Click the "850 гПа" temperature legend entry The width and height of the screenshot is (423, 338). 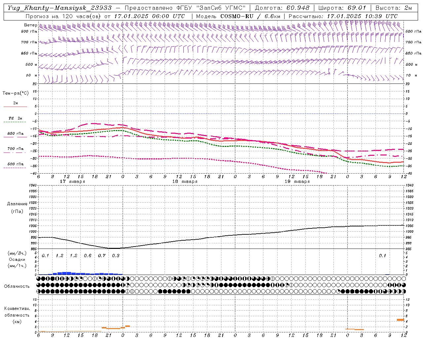(x=15, y=134)
